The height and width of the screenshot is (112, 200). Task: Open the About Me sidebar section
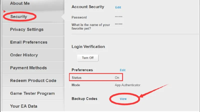tap(20, 3)
